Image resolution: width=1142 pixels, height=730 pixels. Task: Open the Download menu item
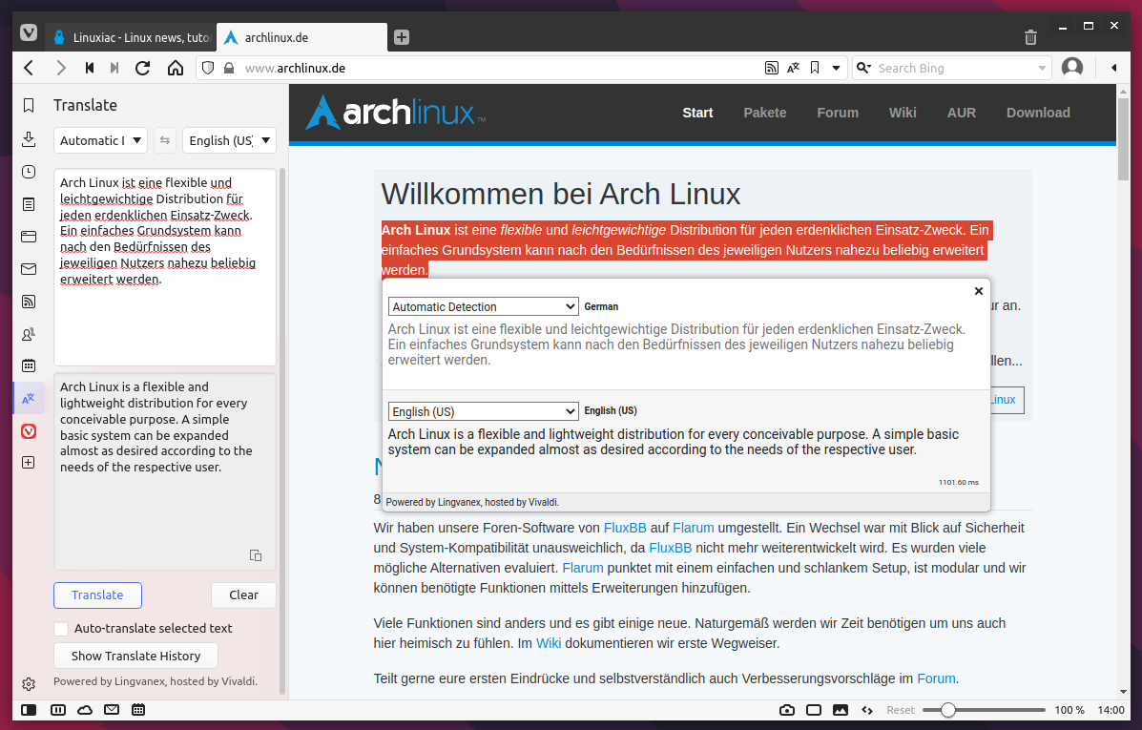1038,113
